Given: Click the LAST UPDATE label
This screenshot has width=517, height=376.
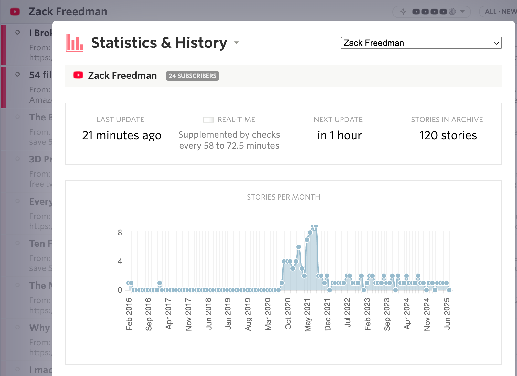Looking at the screenshot, I should click(x=121, y=120).
